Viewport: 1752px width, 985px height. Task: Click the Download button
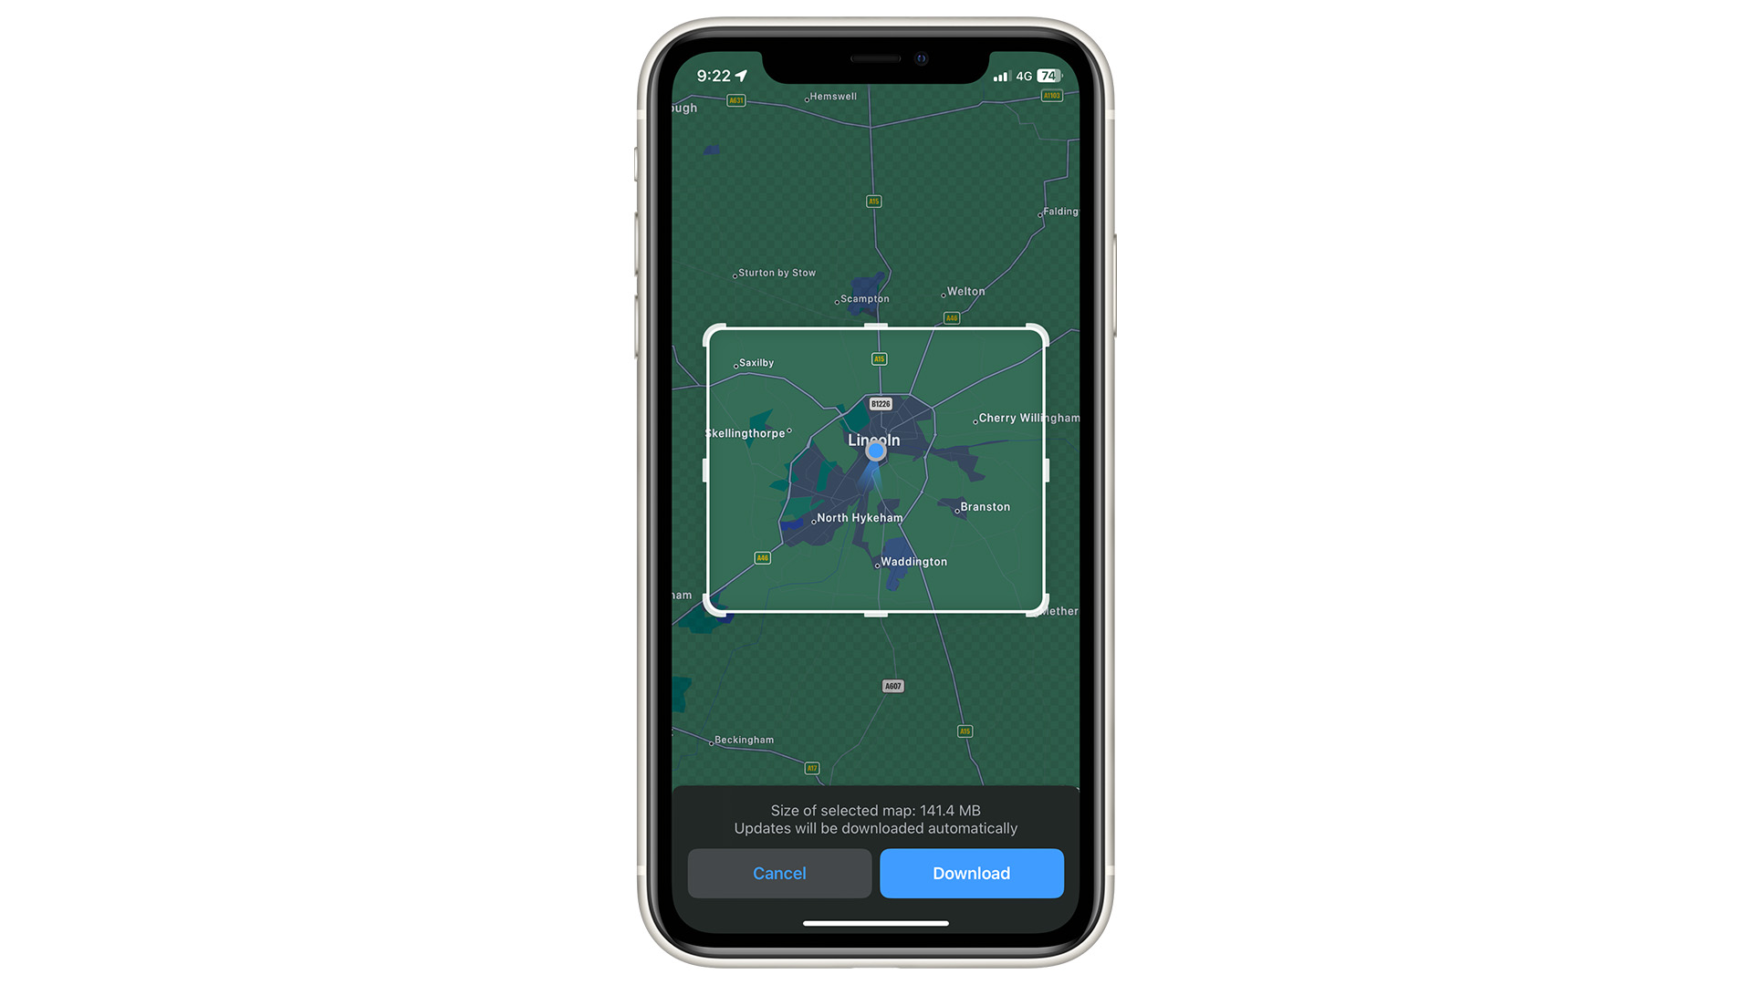[971, 872]
